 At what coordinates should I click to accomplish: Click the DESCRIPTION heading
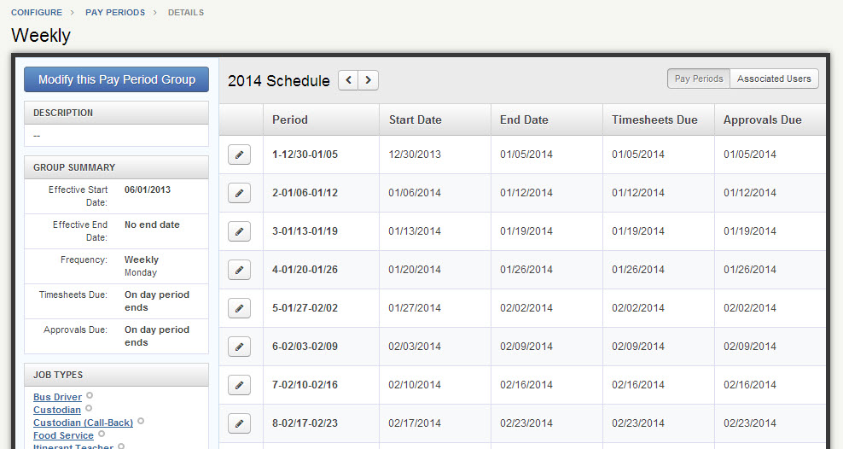(63, 113)
